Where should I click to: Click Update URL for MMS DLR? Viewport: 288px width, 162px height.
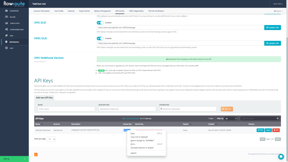pos(272,43)
